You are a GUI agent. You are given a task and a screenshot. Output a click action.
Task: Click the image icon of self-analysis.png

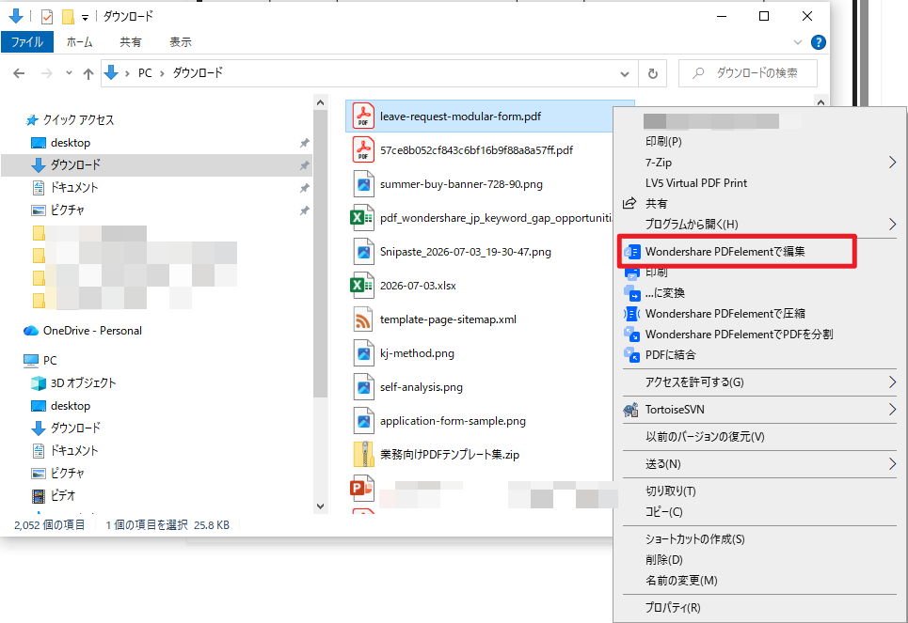(363, 387)
